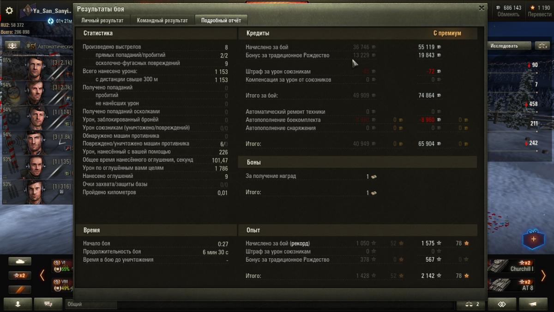The image size is (554, 312).
Task: Switch to Командный результат tab
Action: tap(163, 20)
